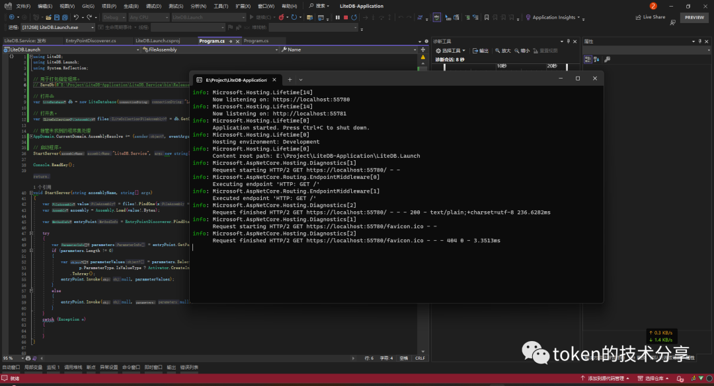Click the PREVIEW button
Viewport: 714px width, 386px height.
coord(694,17)
